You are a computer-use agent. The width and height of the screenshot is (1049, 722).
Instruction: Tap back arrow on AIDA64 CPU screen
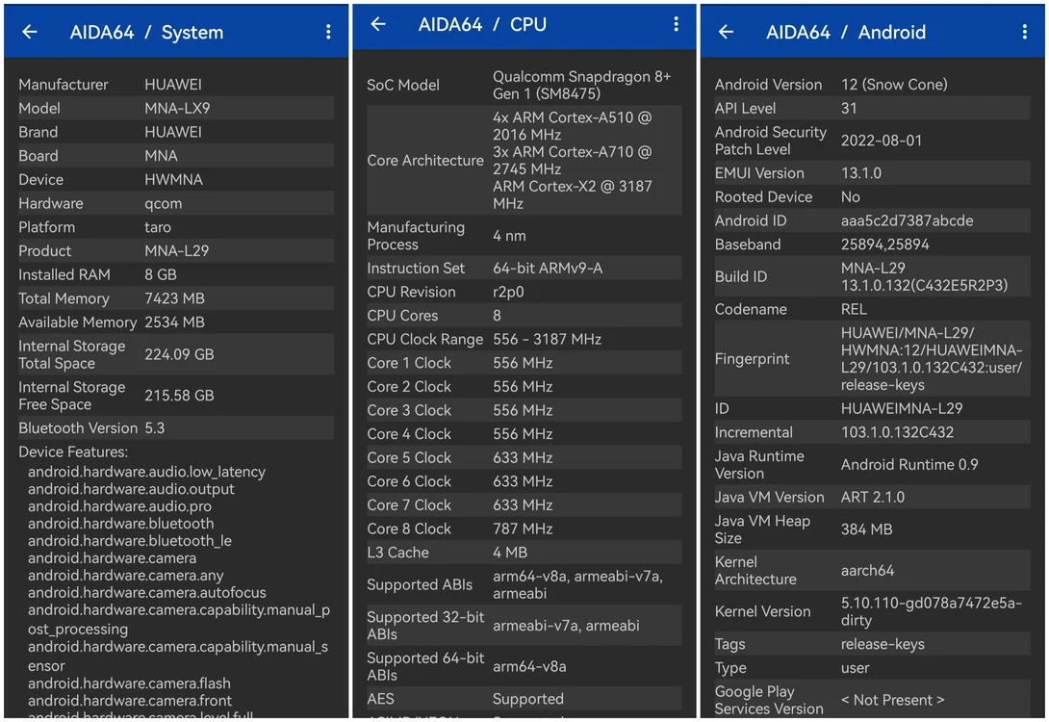(378, 24)
